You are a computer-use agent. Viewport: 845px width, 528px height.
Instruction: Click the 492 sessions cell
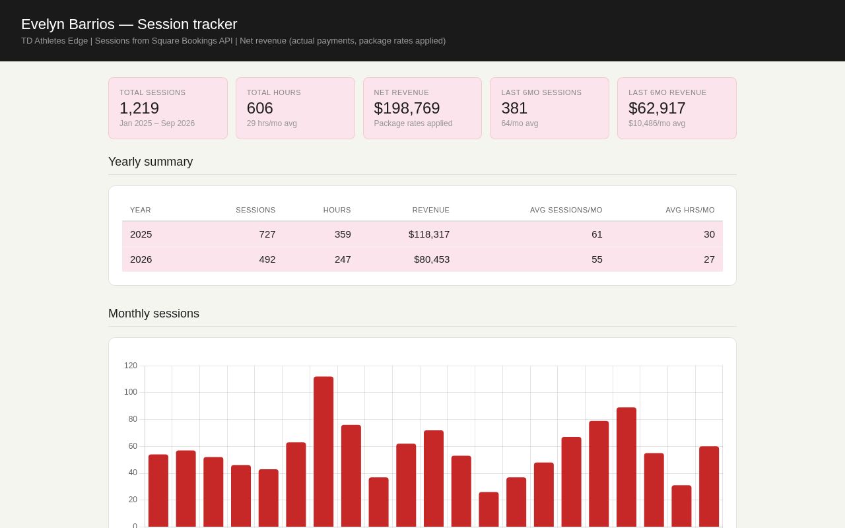coord(267,259)
